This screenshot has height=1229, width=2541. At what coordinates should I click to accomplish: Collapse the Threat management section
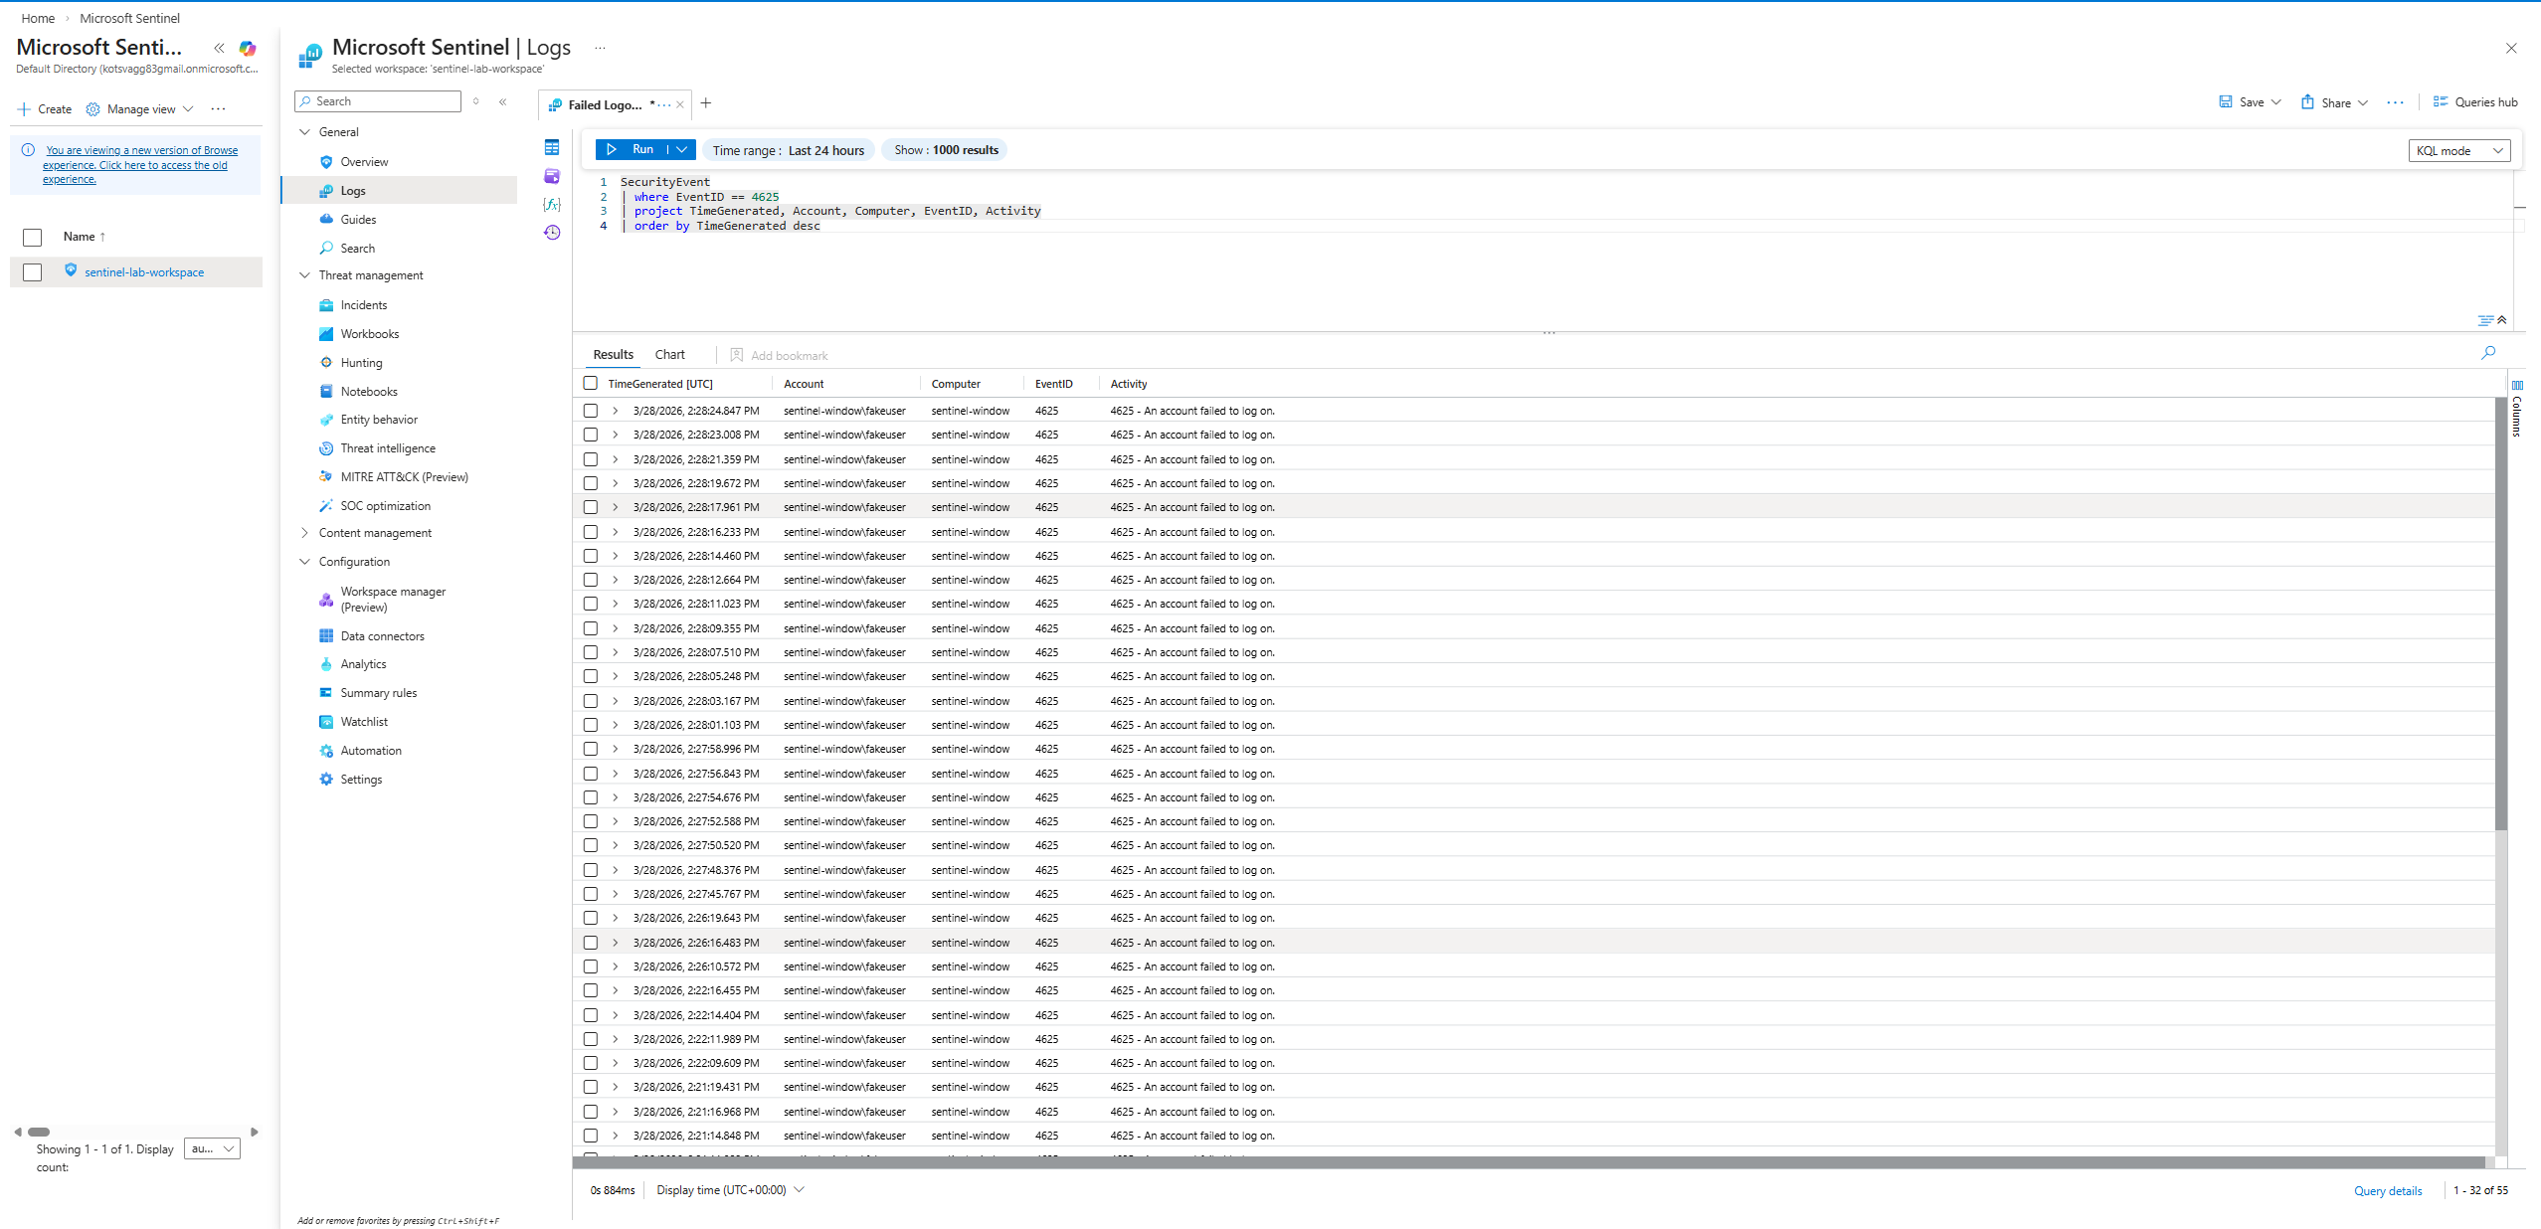[305, 275]
